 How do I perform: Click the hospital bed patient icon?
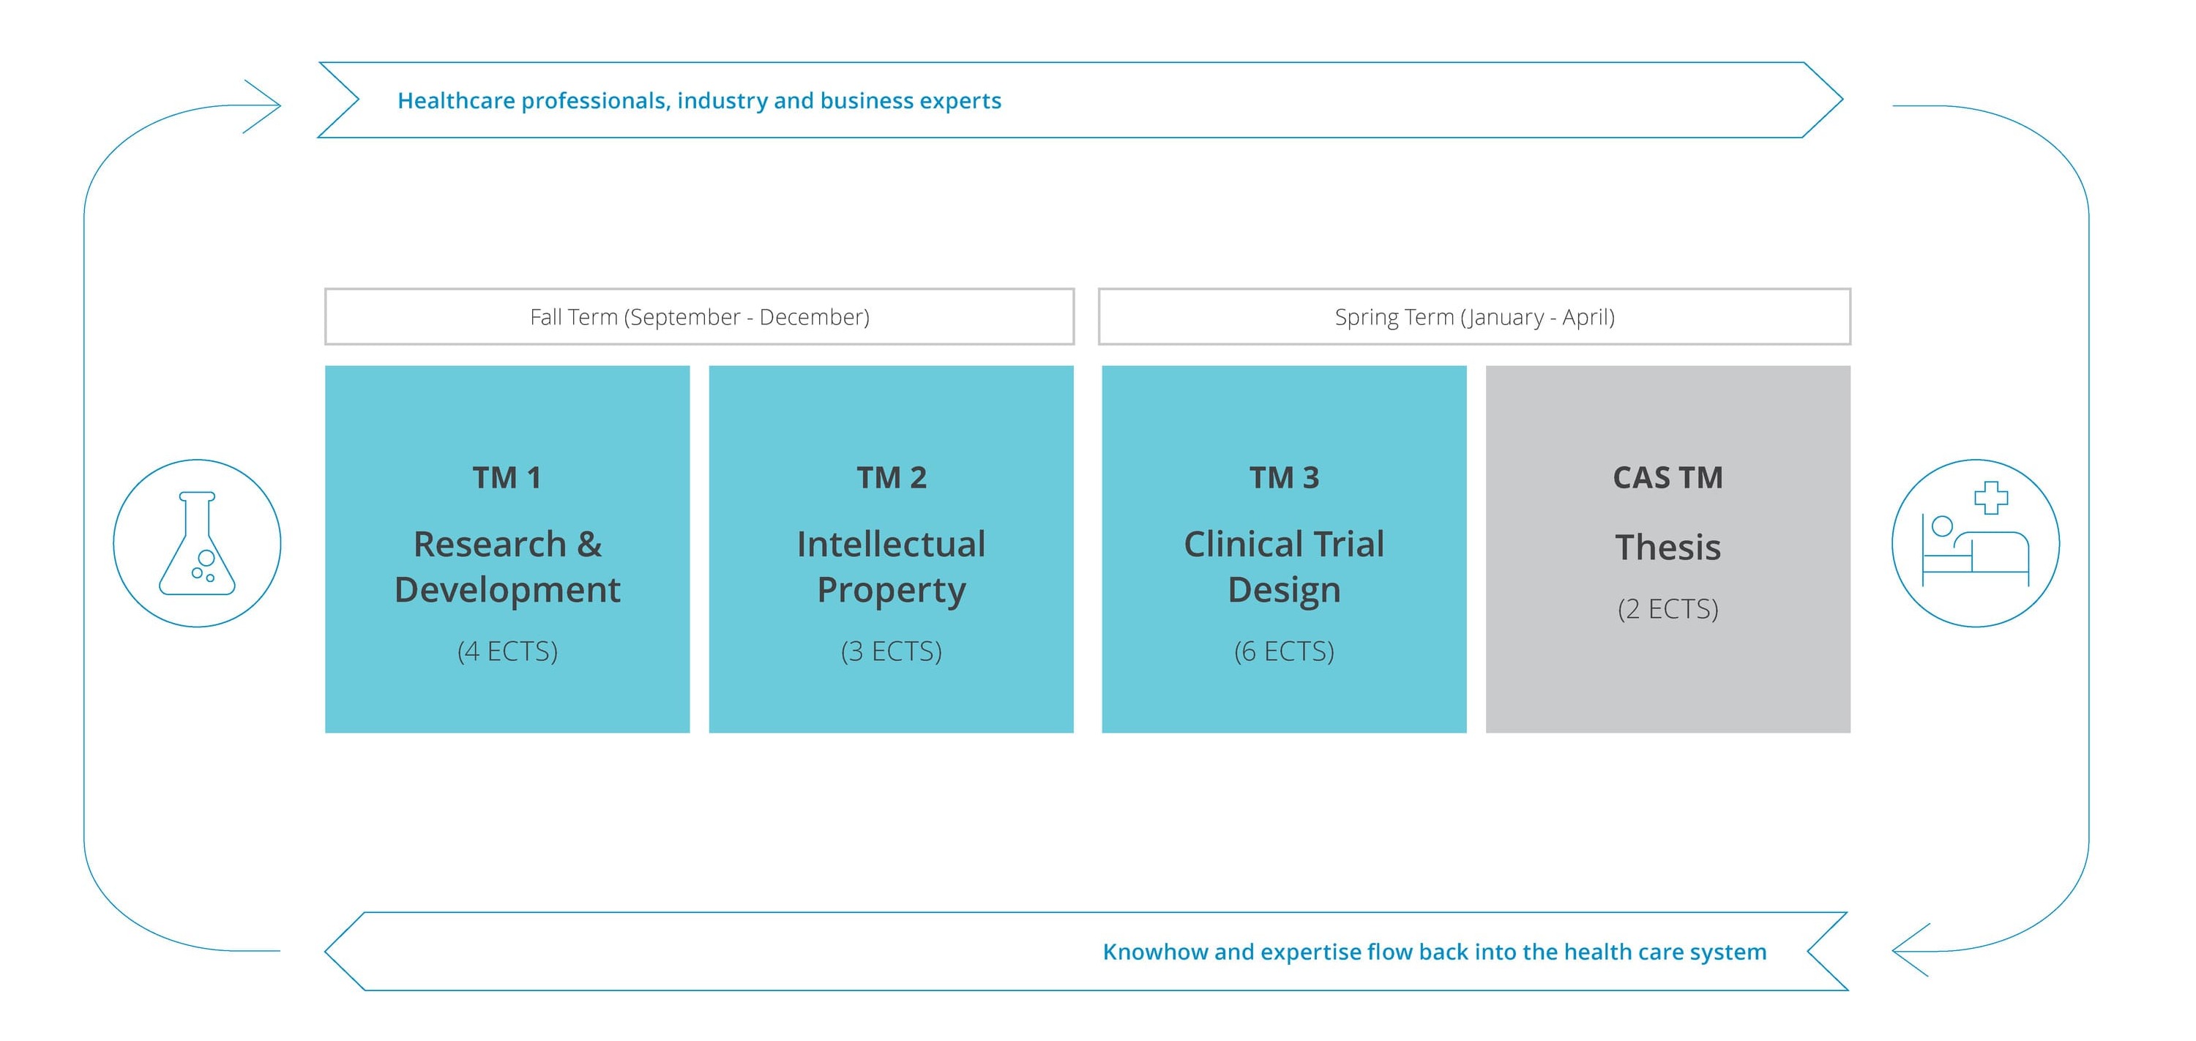(x=1974, y=543)
